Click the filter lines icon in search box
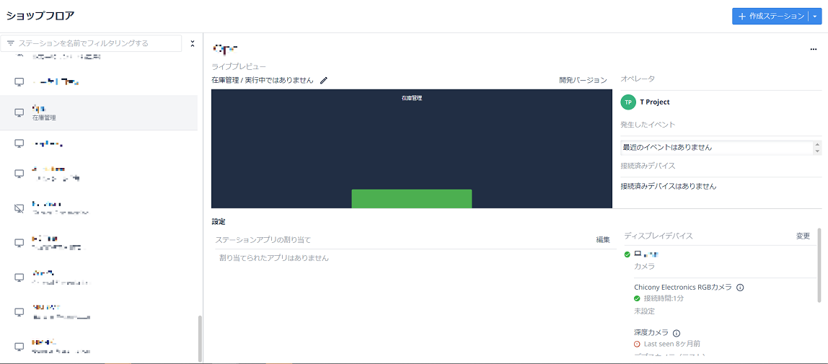This screenshot has width=828, height=364. tap(11, 43)
